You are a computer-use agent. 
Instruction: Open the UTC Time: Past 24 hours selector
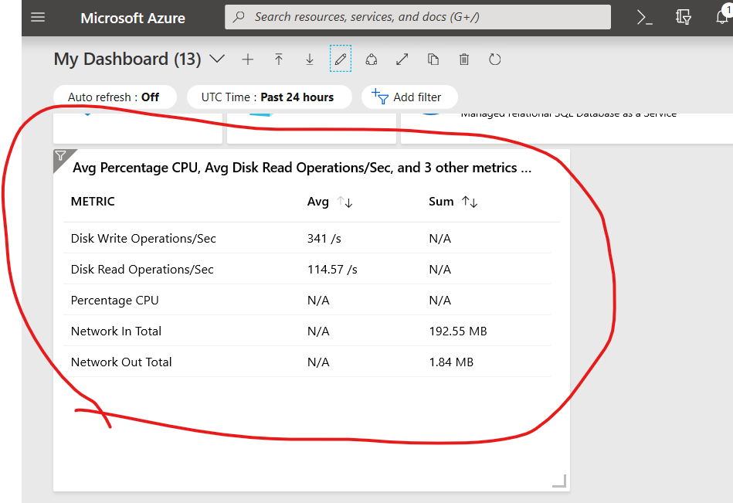tap(268, 97)
